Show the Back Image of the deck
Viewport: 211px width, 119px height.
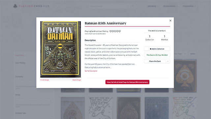coord(76,80)
